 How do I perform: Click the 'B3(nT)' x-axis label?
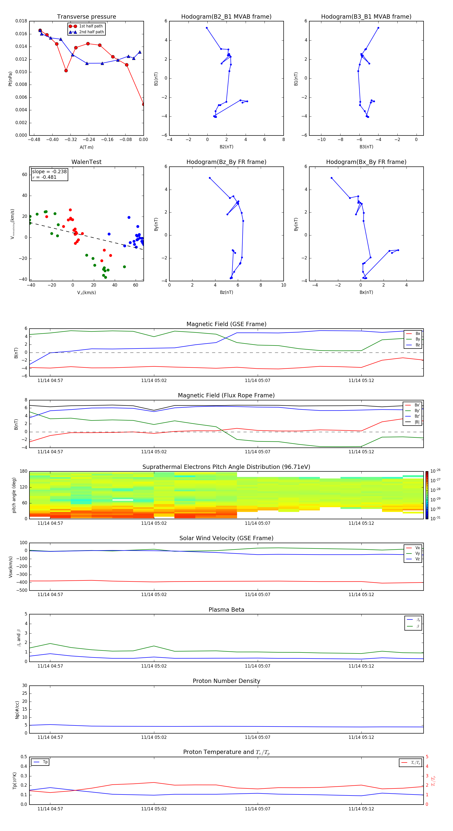pos(366,147)
